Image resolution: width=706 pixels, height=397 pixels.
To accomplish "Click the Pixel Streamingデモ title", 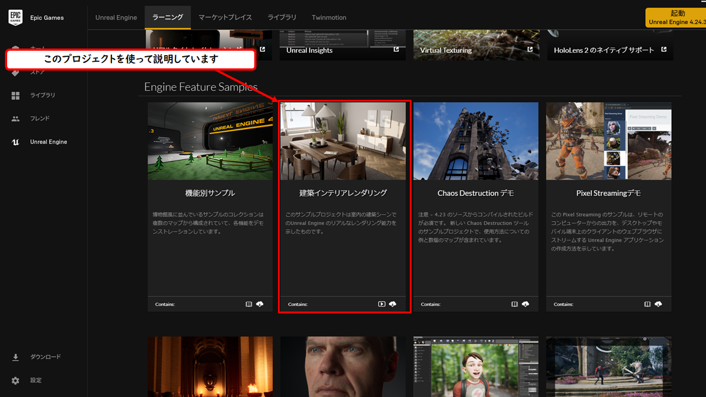I will click(609, 193).
